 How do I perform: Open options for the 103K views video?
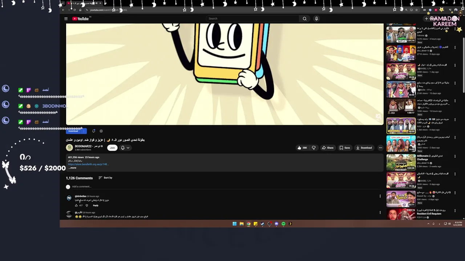455,101
